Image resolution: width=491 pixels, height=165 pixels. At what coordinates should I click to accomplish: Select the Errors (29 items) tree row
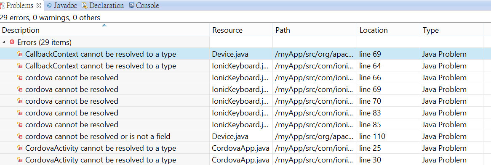[x=245, y=42]
